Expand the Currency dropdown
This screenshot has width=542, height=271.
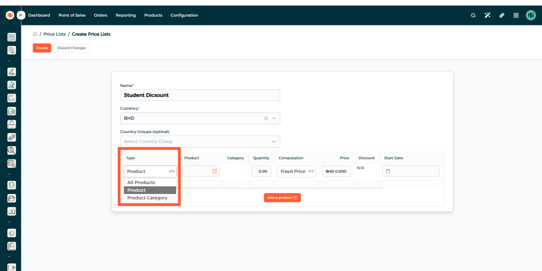point(274,118)
